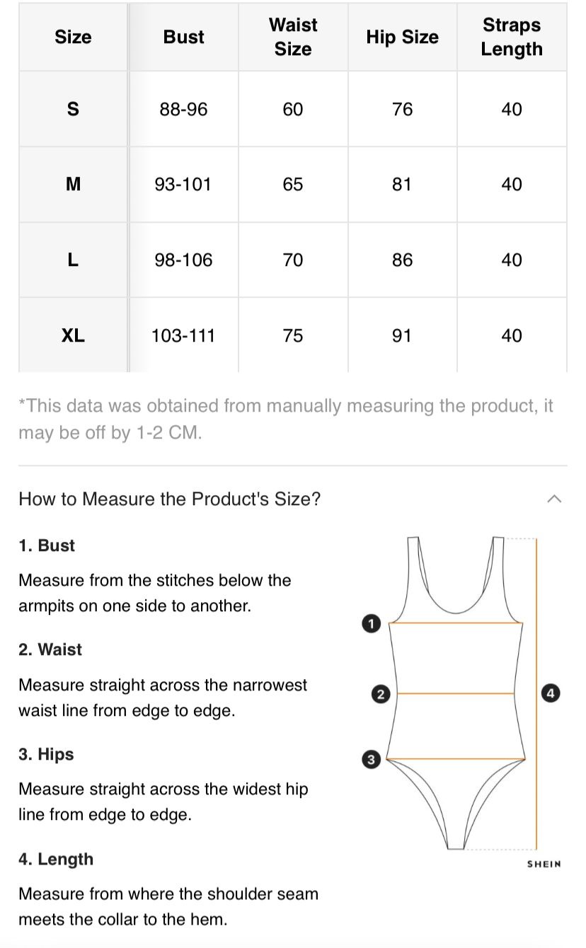Select the Bust column header
586x948 pixels.
coord(183,37)
